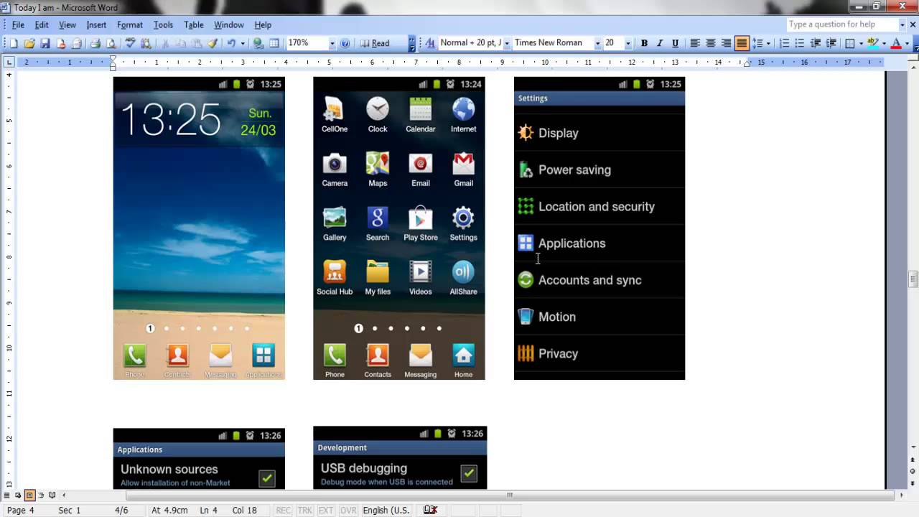This screenshot has width=919, height=517.
Task: Open the Times New Roman font dropdown
Action: (x=597, y=43)
